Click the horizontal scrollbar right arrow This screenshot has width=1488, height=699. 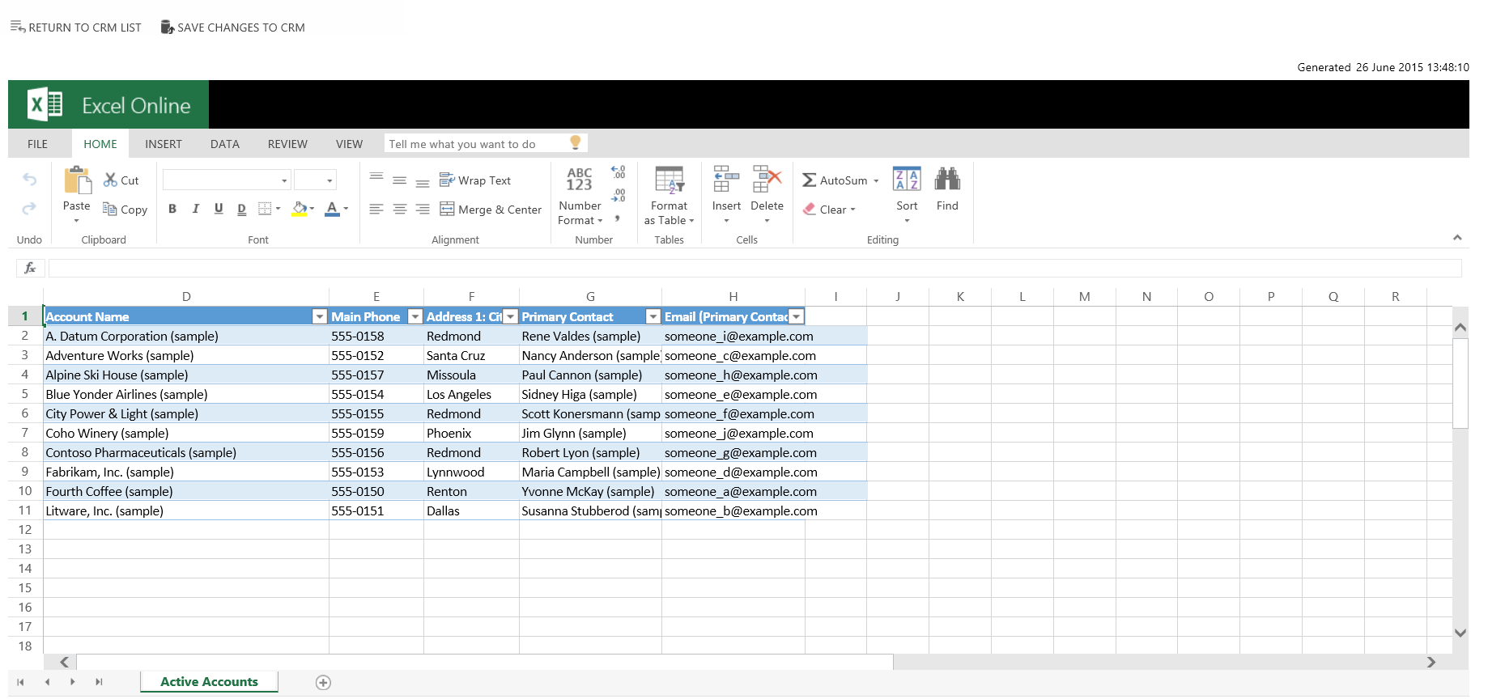click(x=1431, y=662)
